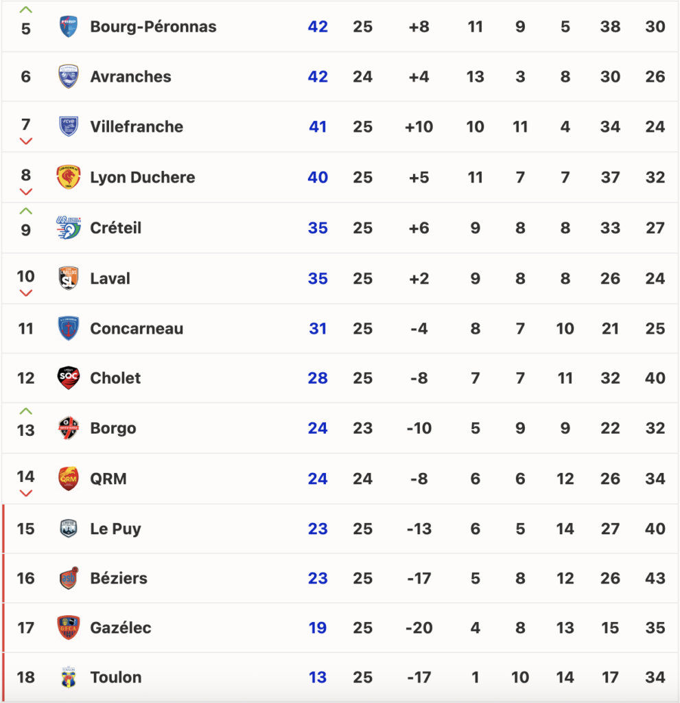The width and height of the screenshot is (680, 703).
Task: Open the Le Puy team link
Action: point(115,529)
